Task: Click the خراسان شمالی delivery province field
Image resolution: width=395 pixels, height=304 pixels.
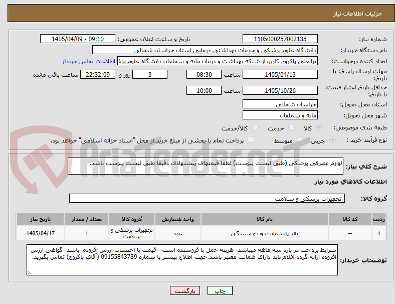Action: coord(280,104)
